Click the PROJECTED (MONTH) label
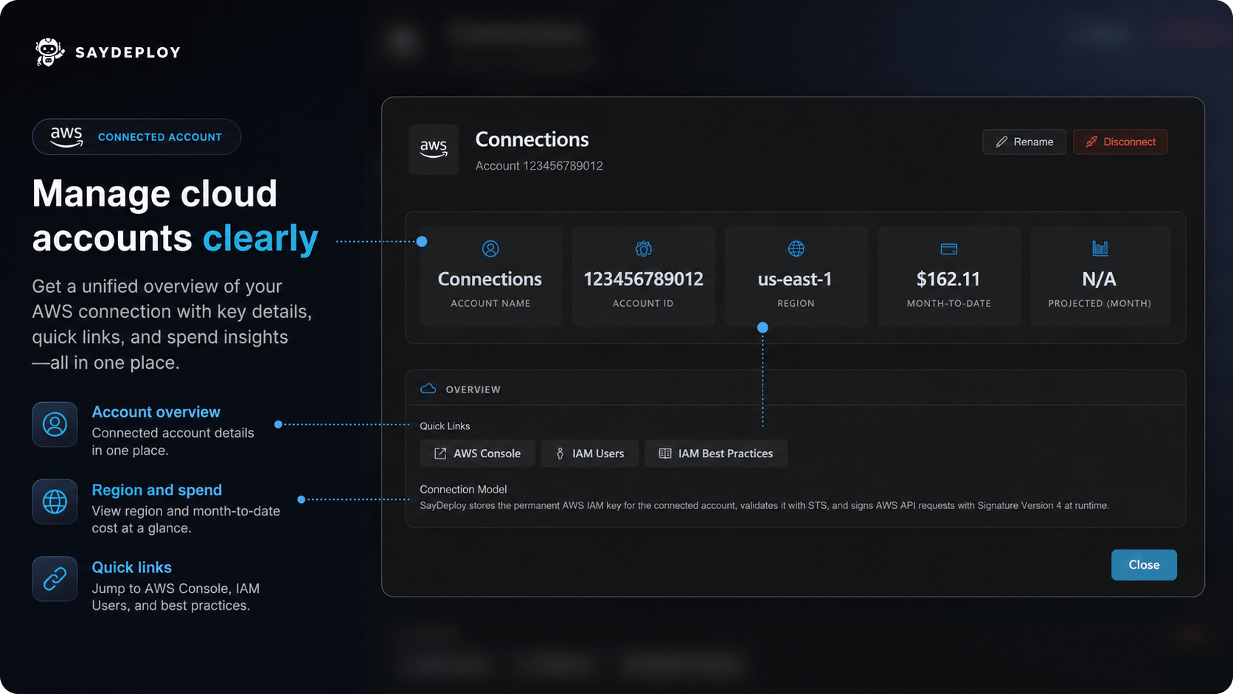The width and height of the screenshot is (1233, 694). click(x=1100, y=303)
